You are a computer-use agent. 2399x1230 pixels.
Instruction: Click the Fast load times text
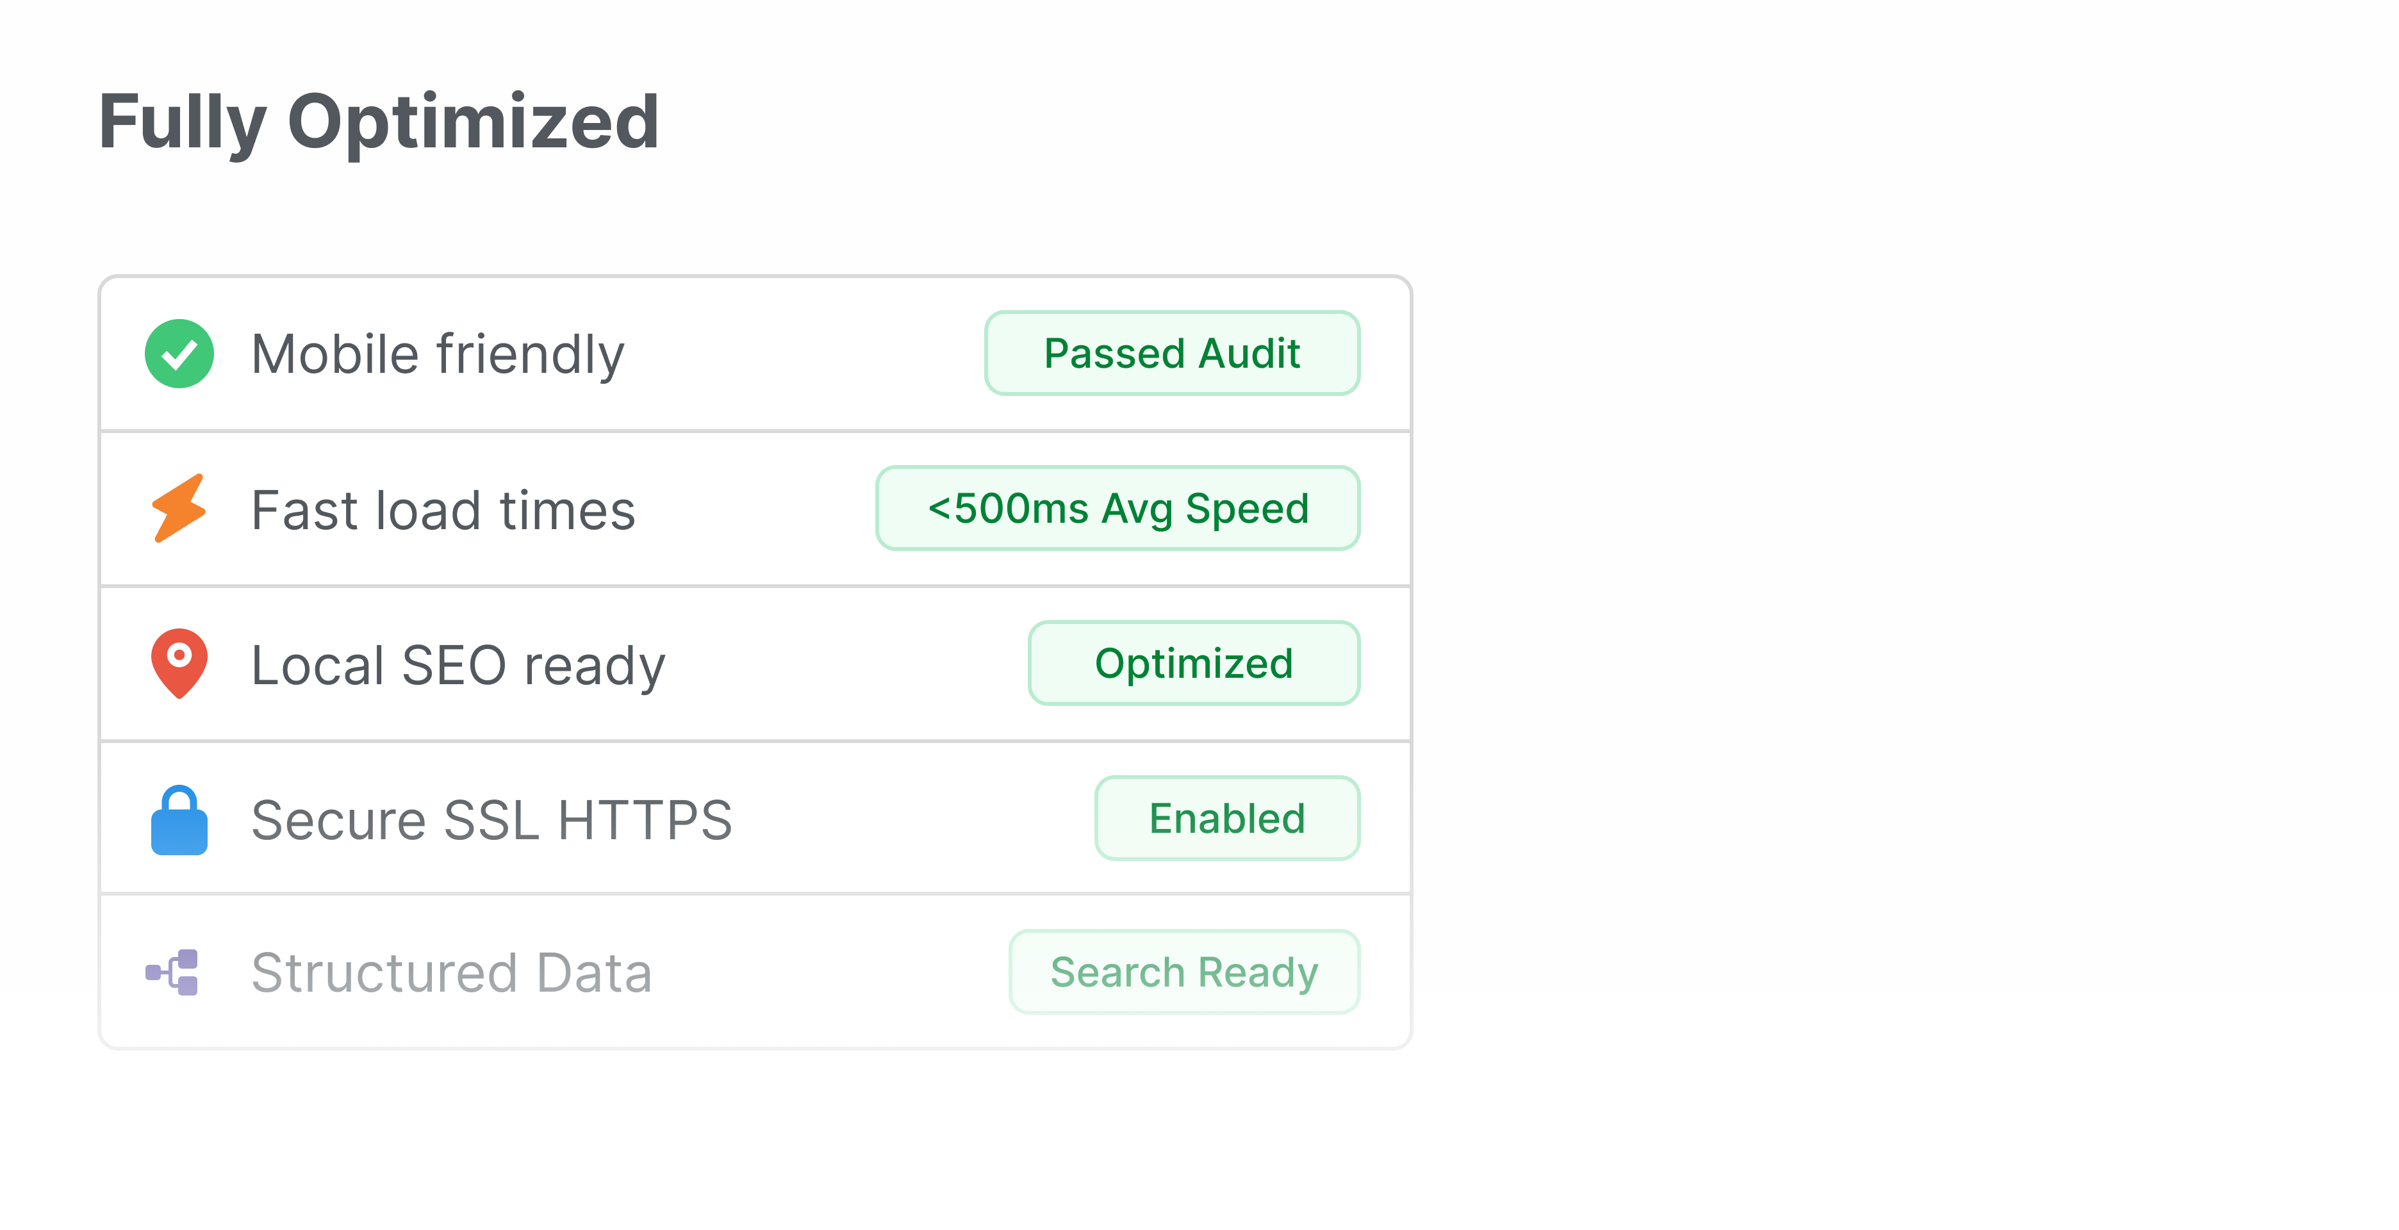[x=443, y=510]
